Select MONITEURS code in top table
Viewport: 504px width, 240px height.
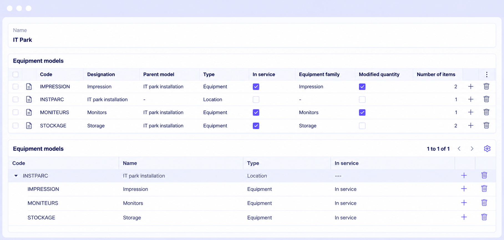pyautogui.click(x=54, y=112)
